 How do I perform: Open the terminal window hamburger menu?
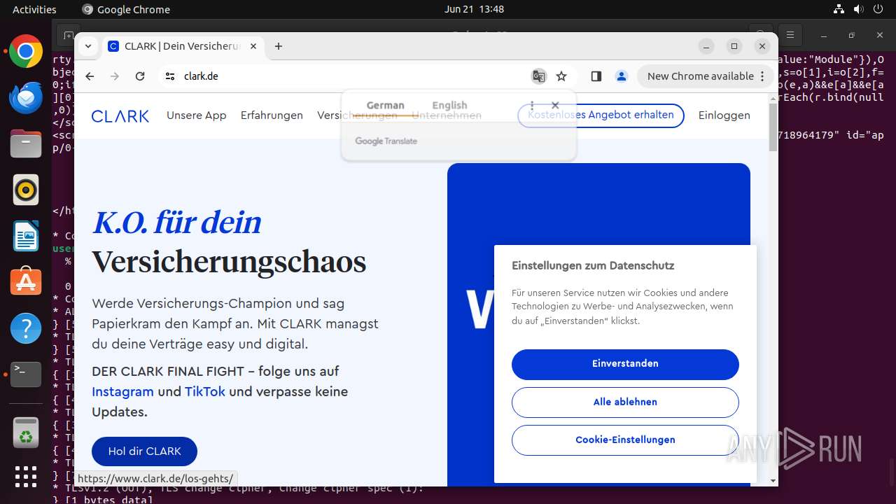point(790,34)
